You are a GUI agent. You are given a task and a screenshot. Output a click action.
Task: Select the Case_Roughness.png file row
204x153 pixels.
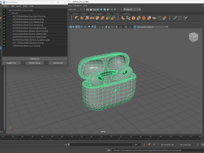[x=35, y=28]
